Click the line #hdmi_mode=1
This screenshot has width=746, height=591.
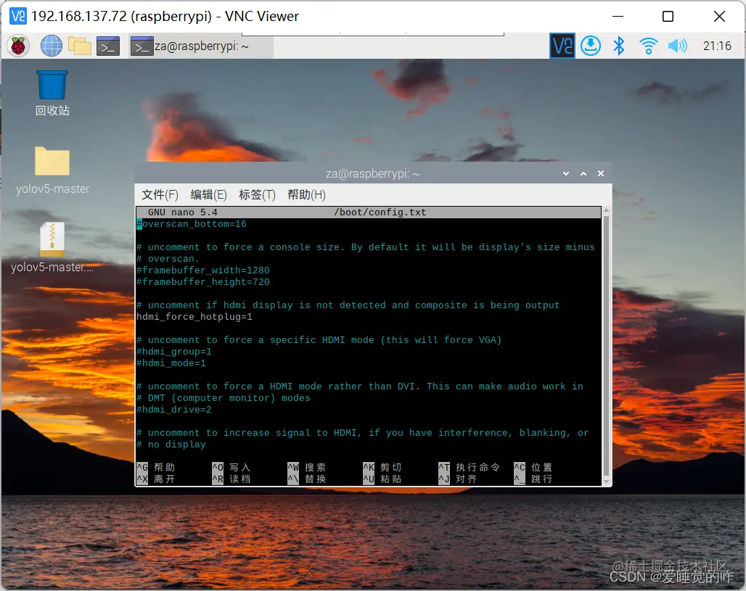pyautogui.click(x=171, y=363)
